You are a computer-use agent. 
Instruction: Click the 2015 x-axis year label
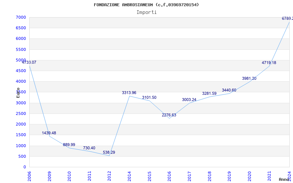point(149,176)
